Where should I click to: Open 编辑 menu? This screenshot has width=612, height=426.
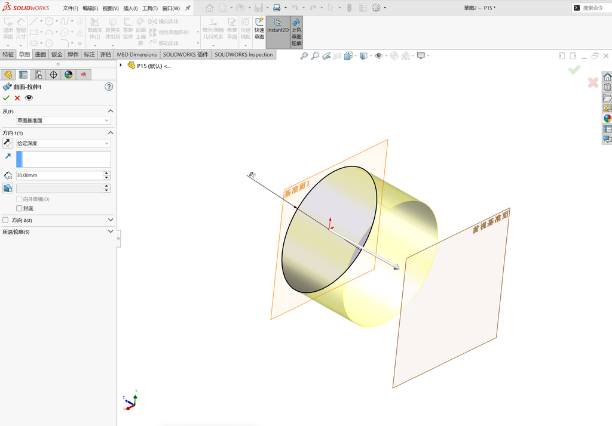90,8
